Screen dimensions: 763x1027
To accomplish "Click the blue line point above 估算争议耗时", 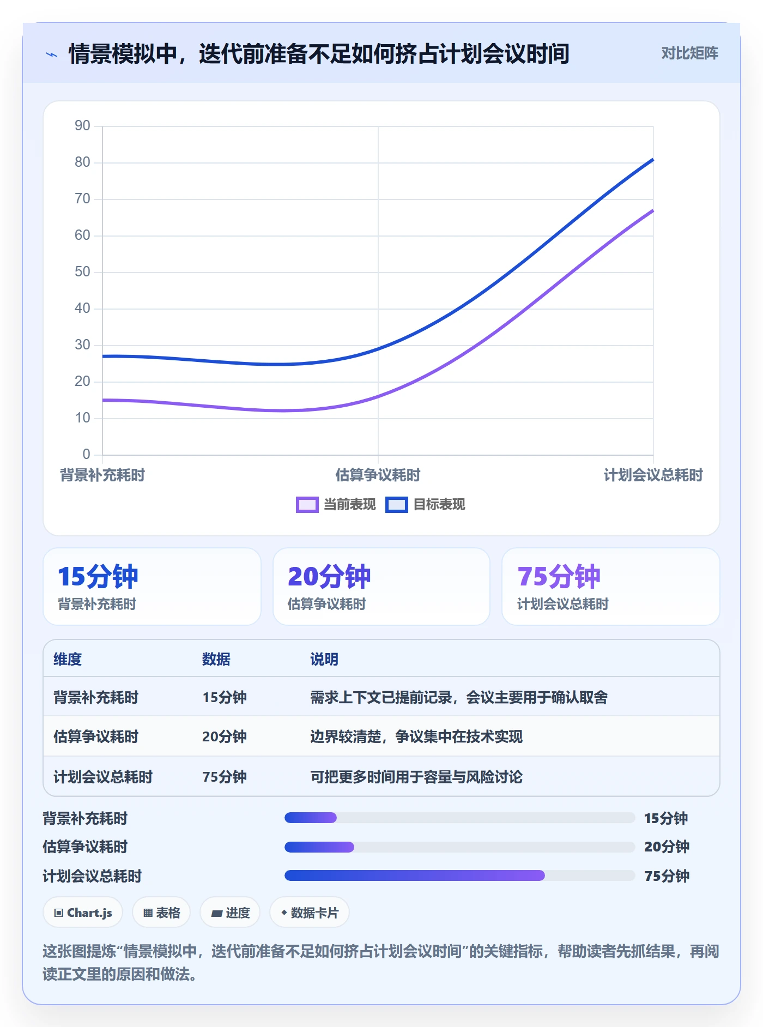I will tap(378, 349).
